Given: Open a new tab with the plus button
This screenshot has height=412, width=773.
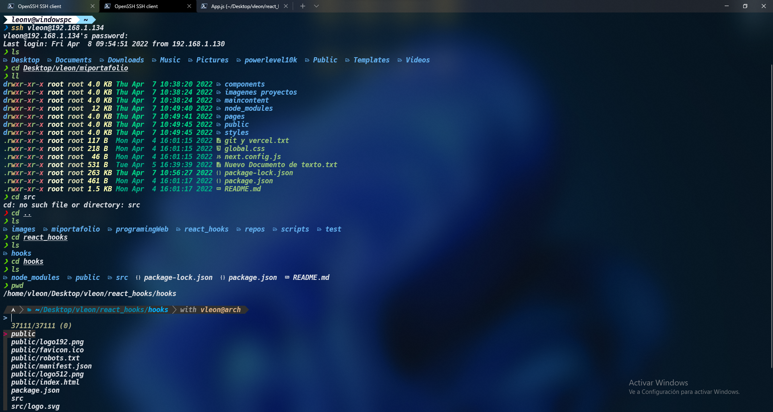Looking at the screenshot, I should 303,6.
